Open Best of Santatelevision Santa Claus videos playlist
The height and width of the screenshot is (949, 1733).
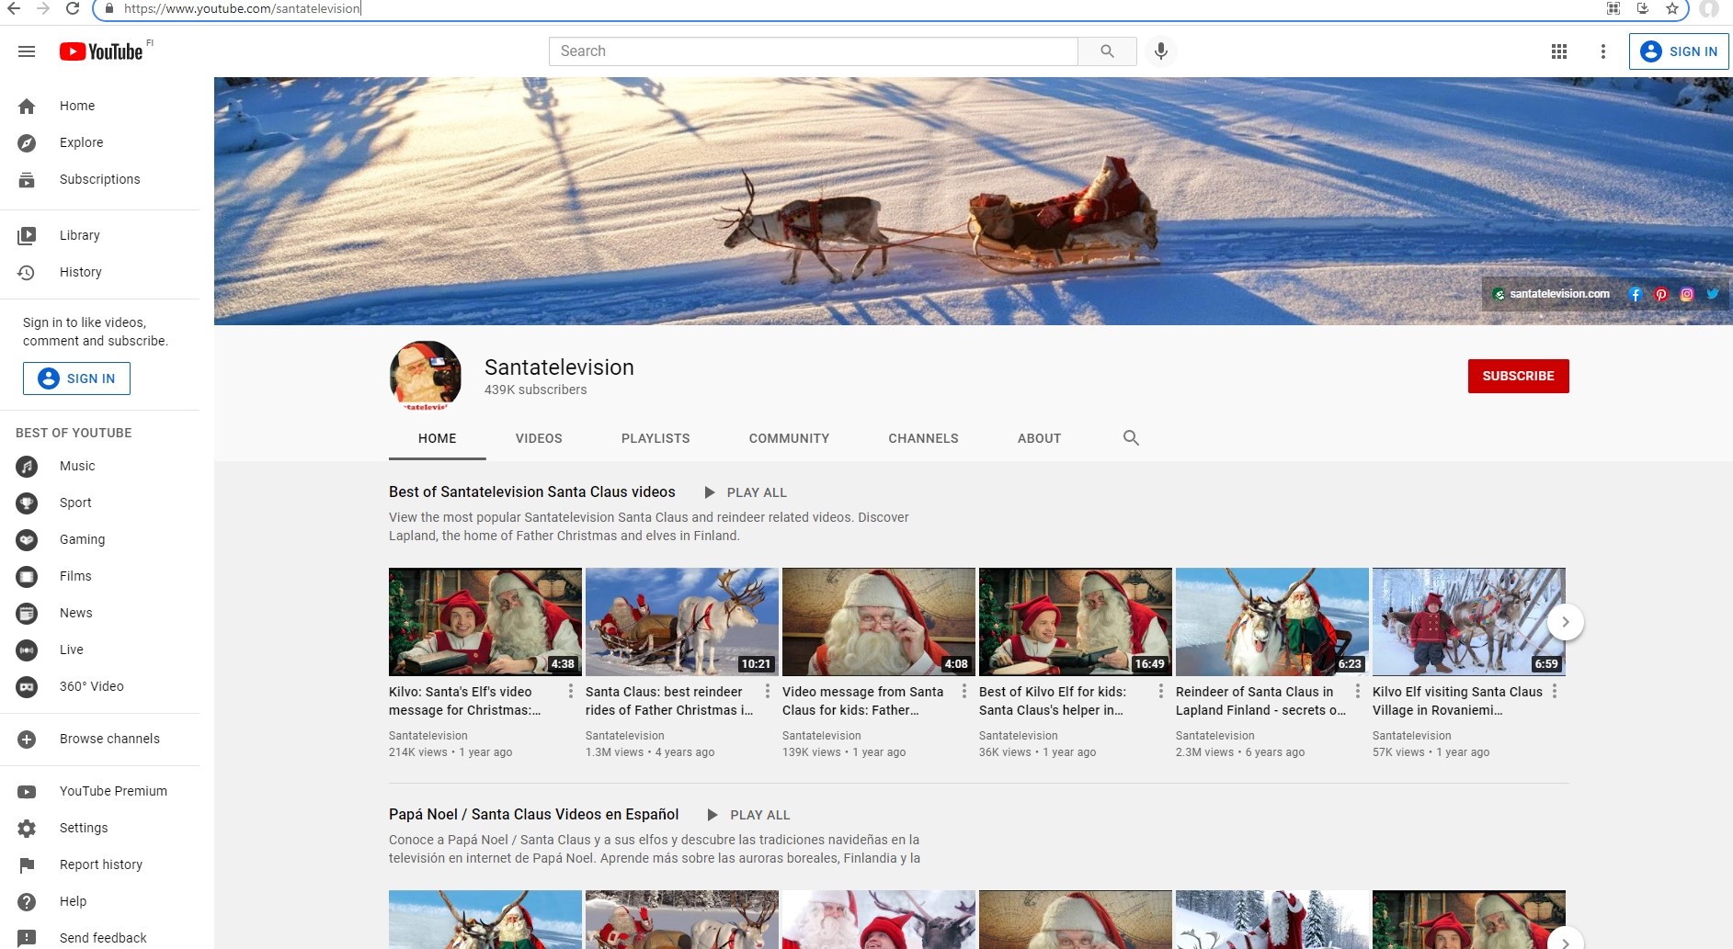pos(531,492)
